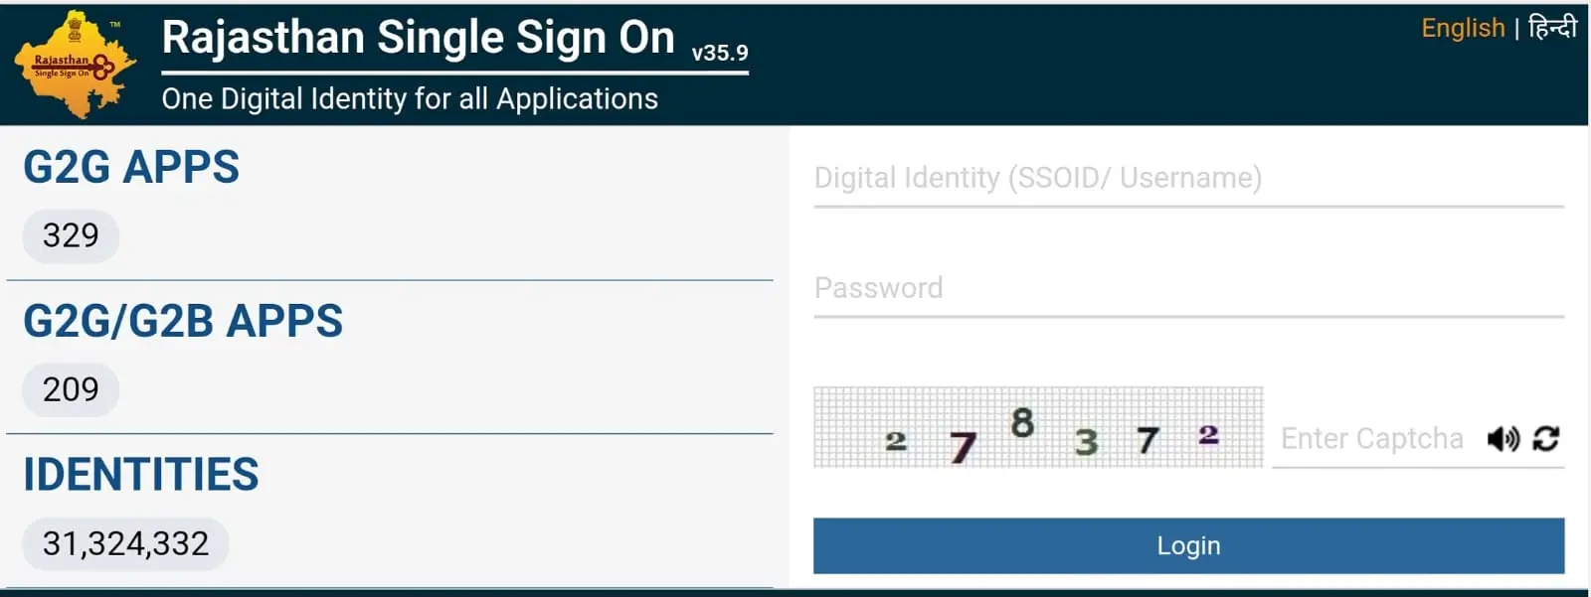The image size is (1591, 597).
Task: Select the Password input field
Action: point(1188,289)
